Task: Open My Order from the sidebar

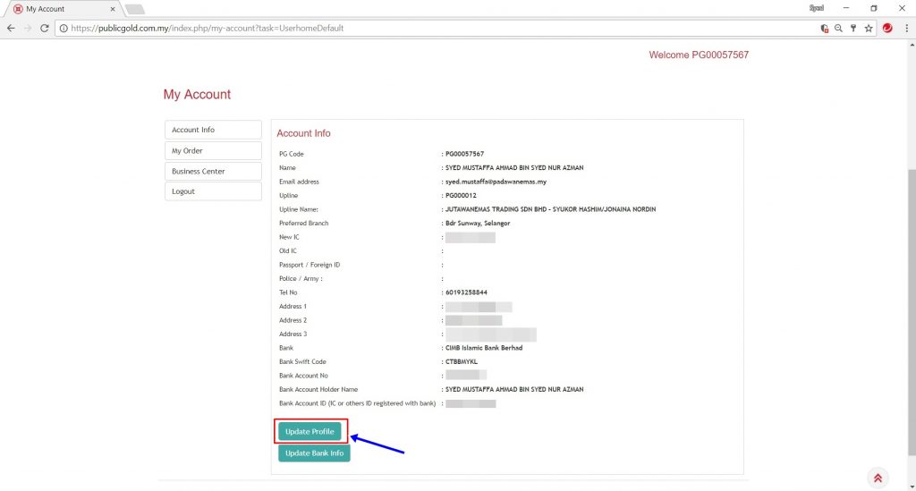Action: pos(213,150)
